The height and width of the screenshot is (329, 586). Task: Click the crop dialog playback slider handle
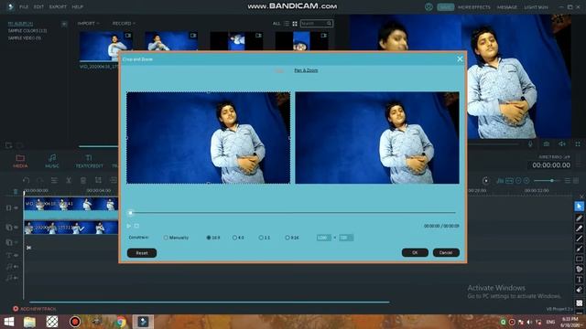click(x=130, y=213)
